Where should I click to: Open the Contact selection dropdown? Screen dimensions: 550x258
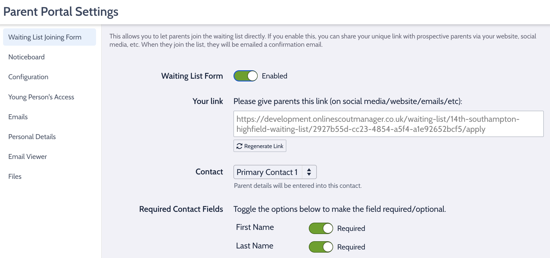point(275,172)
